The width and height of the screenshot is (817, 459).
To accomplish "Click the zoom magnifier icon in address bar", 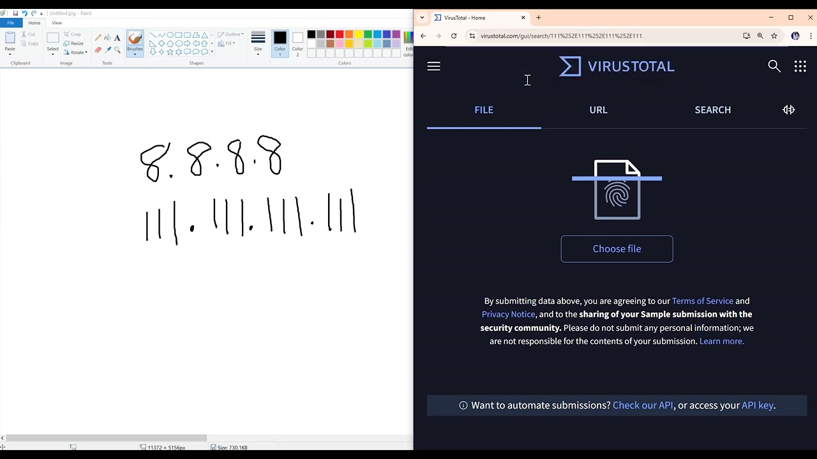I will (760, 36).
